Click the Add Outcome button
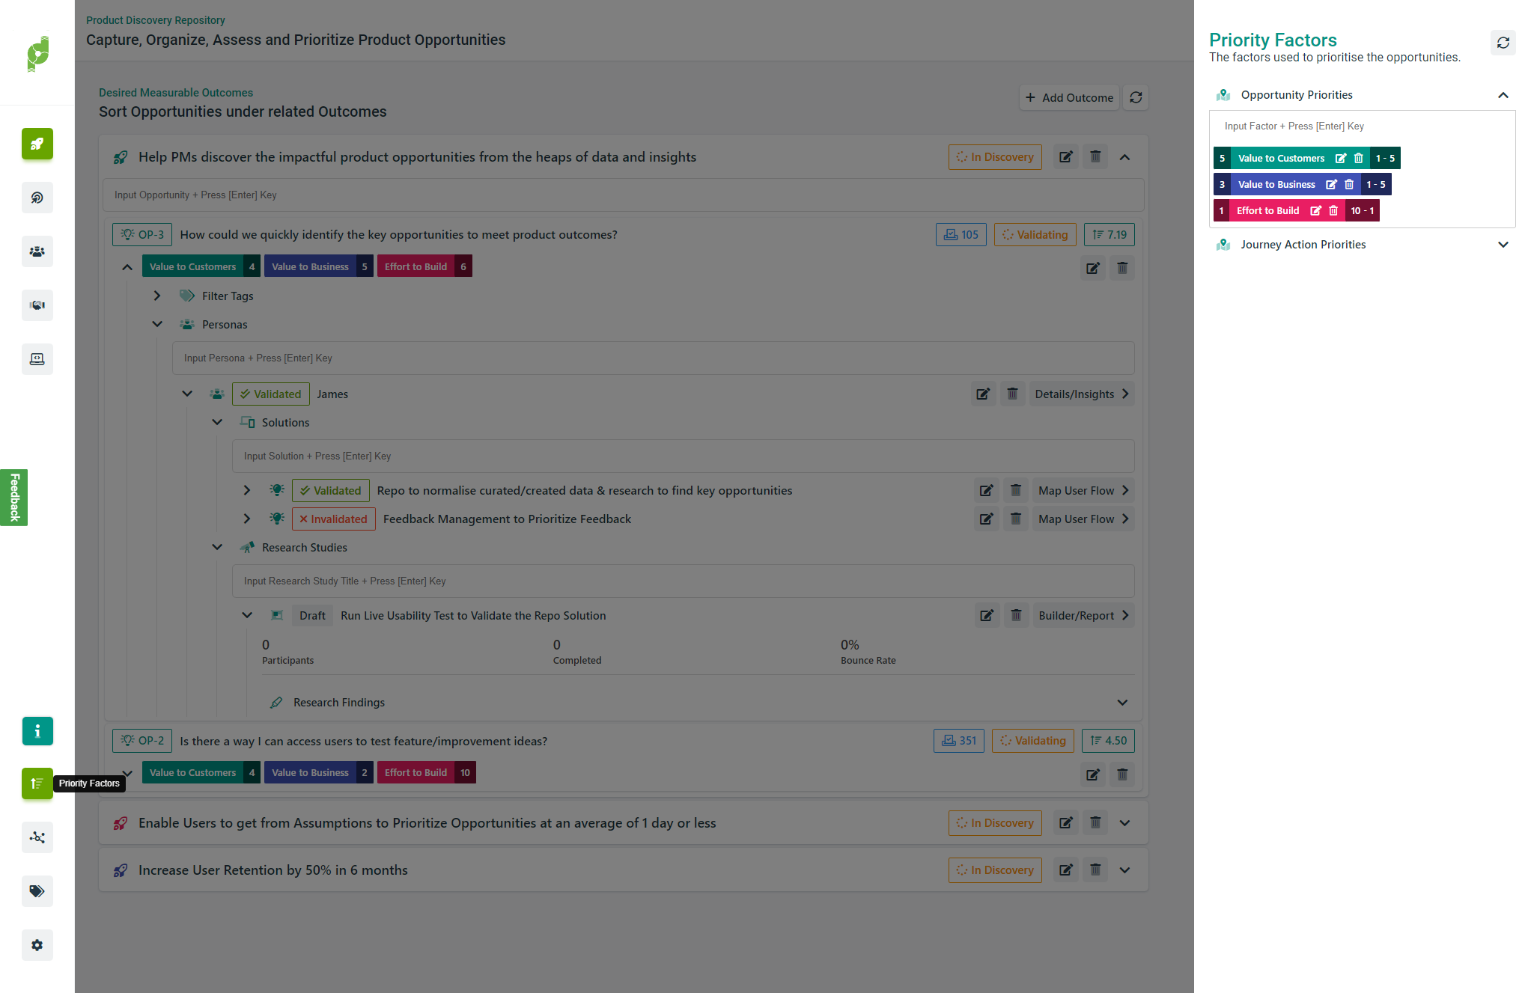This screenshot has width=1525, height=993. (x=1069, y=98)
